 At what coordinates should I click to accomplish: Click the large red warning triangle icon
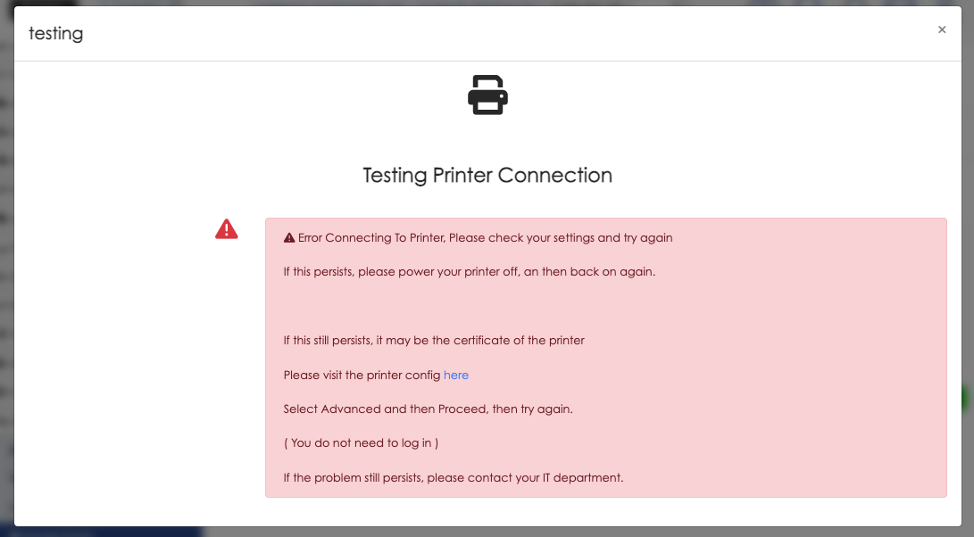(x=227, y=229)
